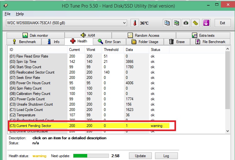
Task: Click the 2:58 next update countdown
Action: tap(115, 156)
